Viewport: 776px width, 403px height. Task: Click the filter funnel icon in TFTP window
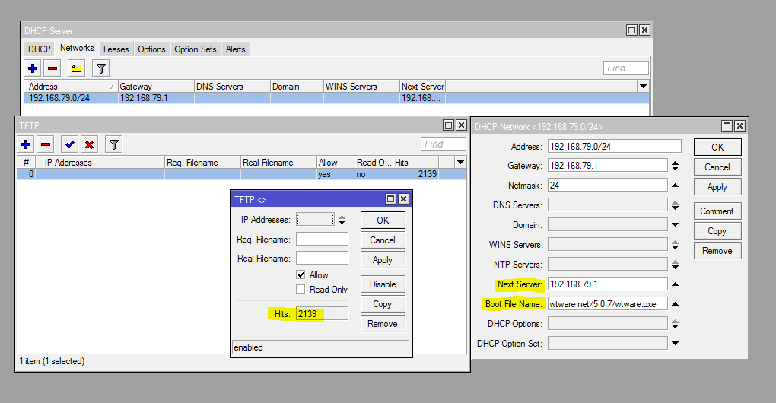(x=113, y=144)
